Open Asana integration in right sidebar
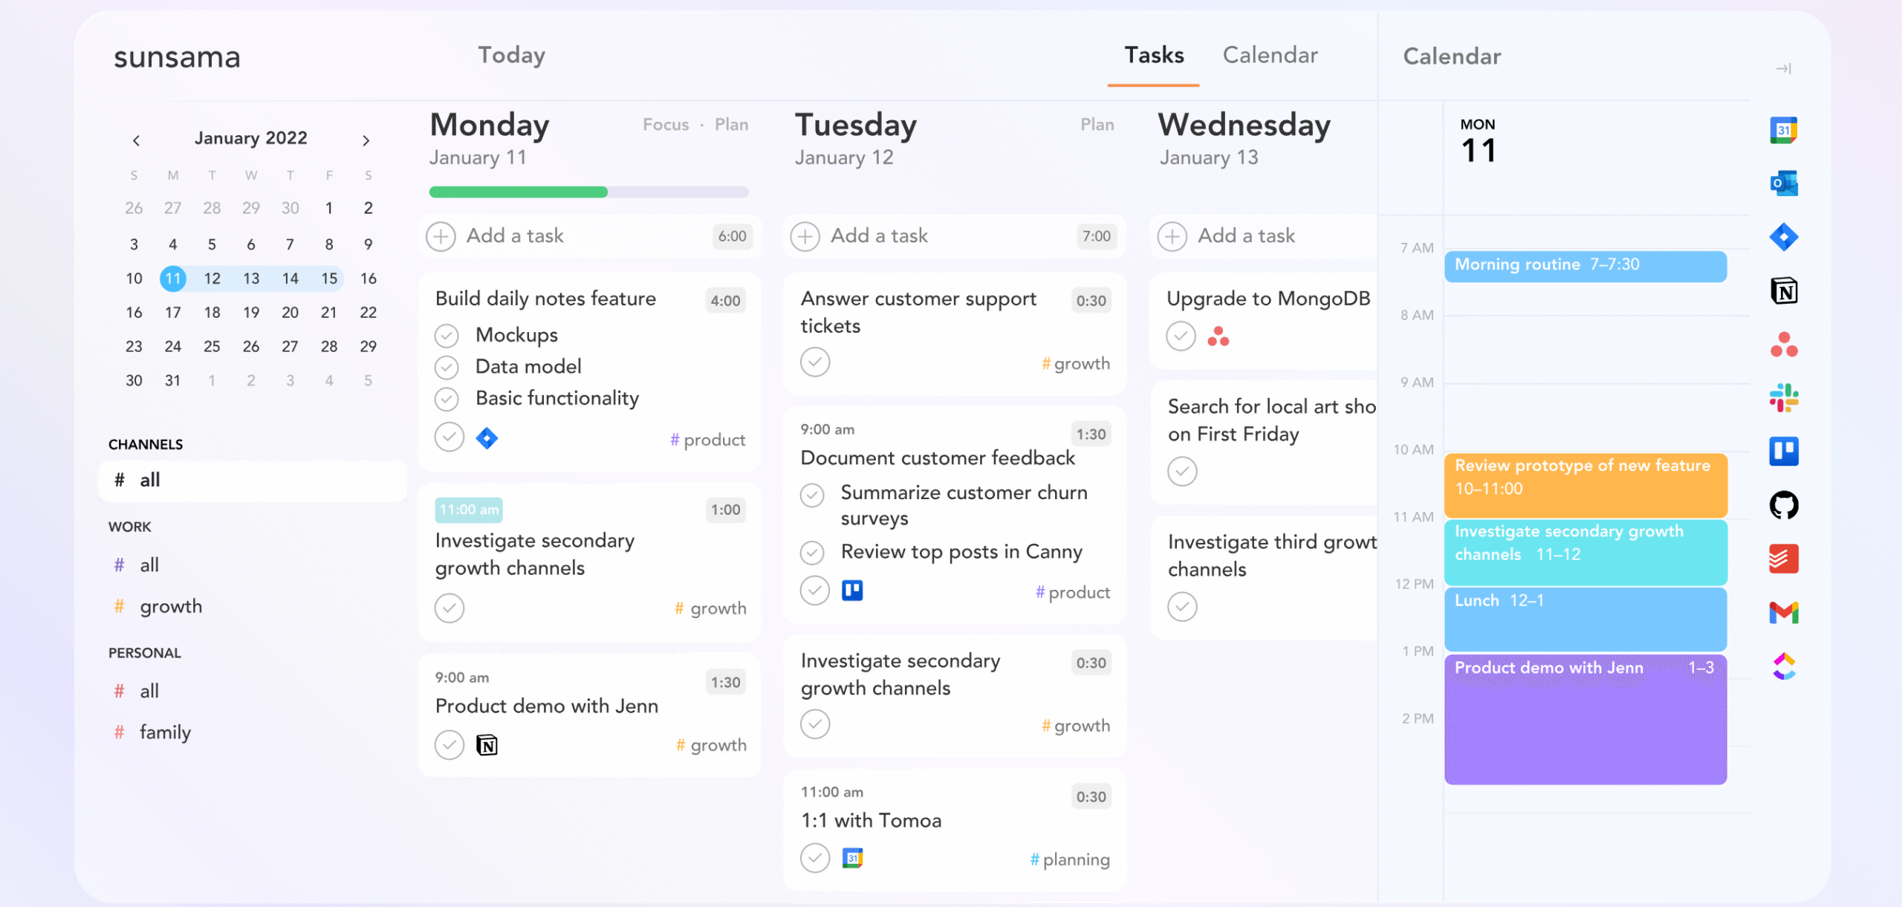The height and width of the screenshot is (907, 1902). [x=1783, y=345]
